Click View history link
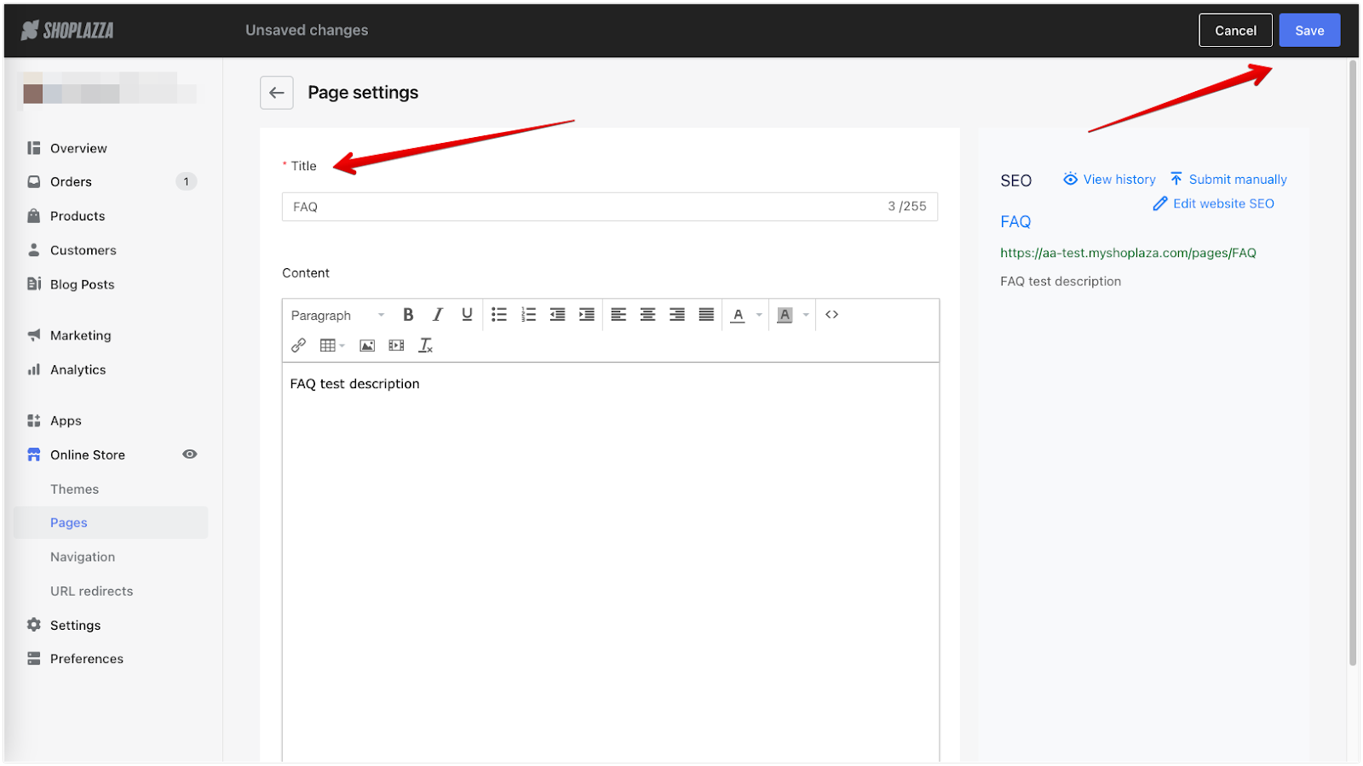 click(1109, 180)
